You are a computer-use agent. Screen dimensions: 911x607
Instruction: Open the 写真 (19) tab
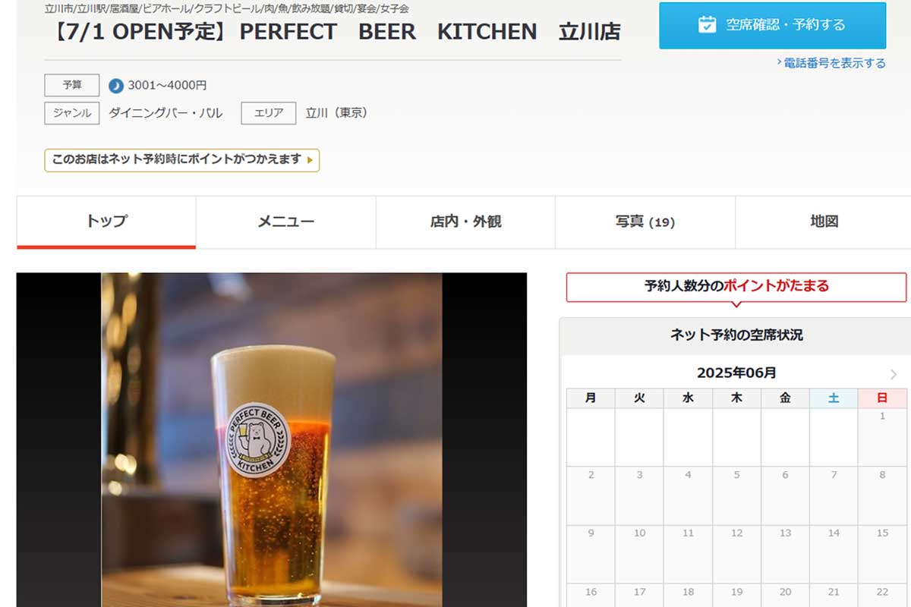(645, 222)
